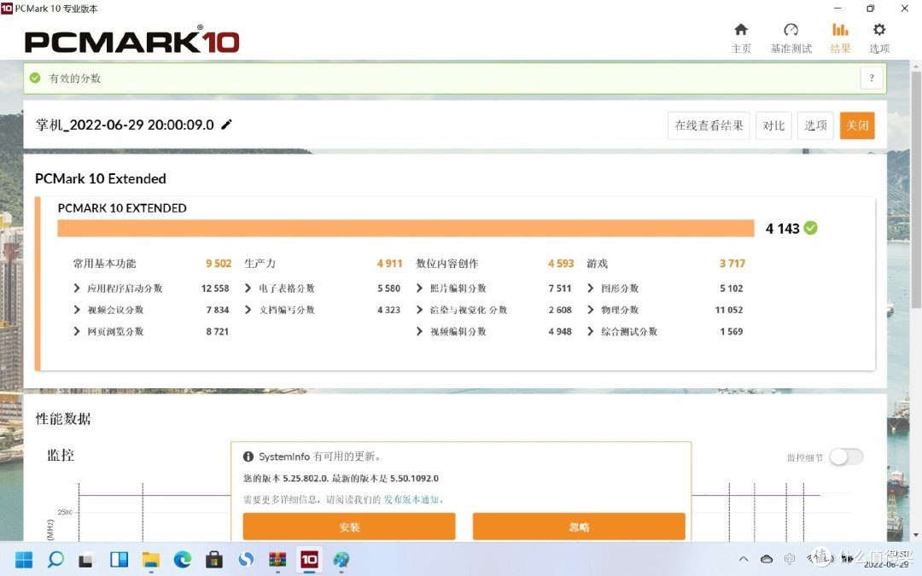Open the globe paint icon on taskbar
Image resolution: width=922 pixels, height=576 pixels.
[341, 559]
